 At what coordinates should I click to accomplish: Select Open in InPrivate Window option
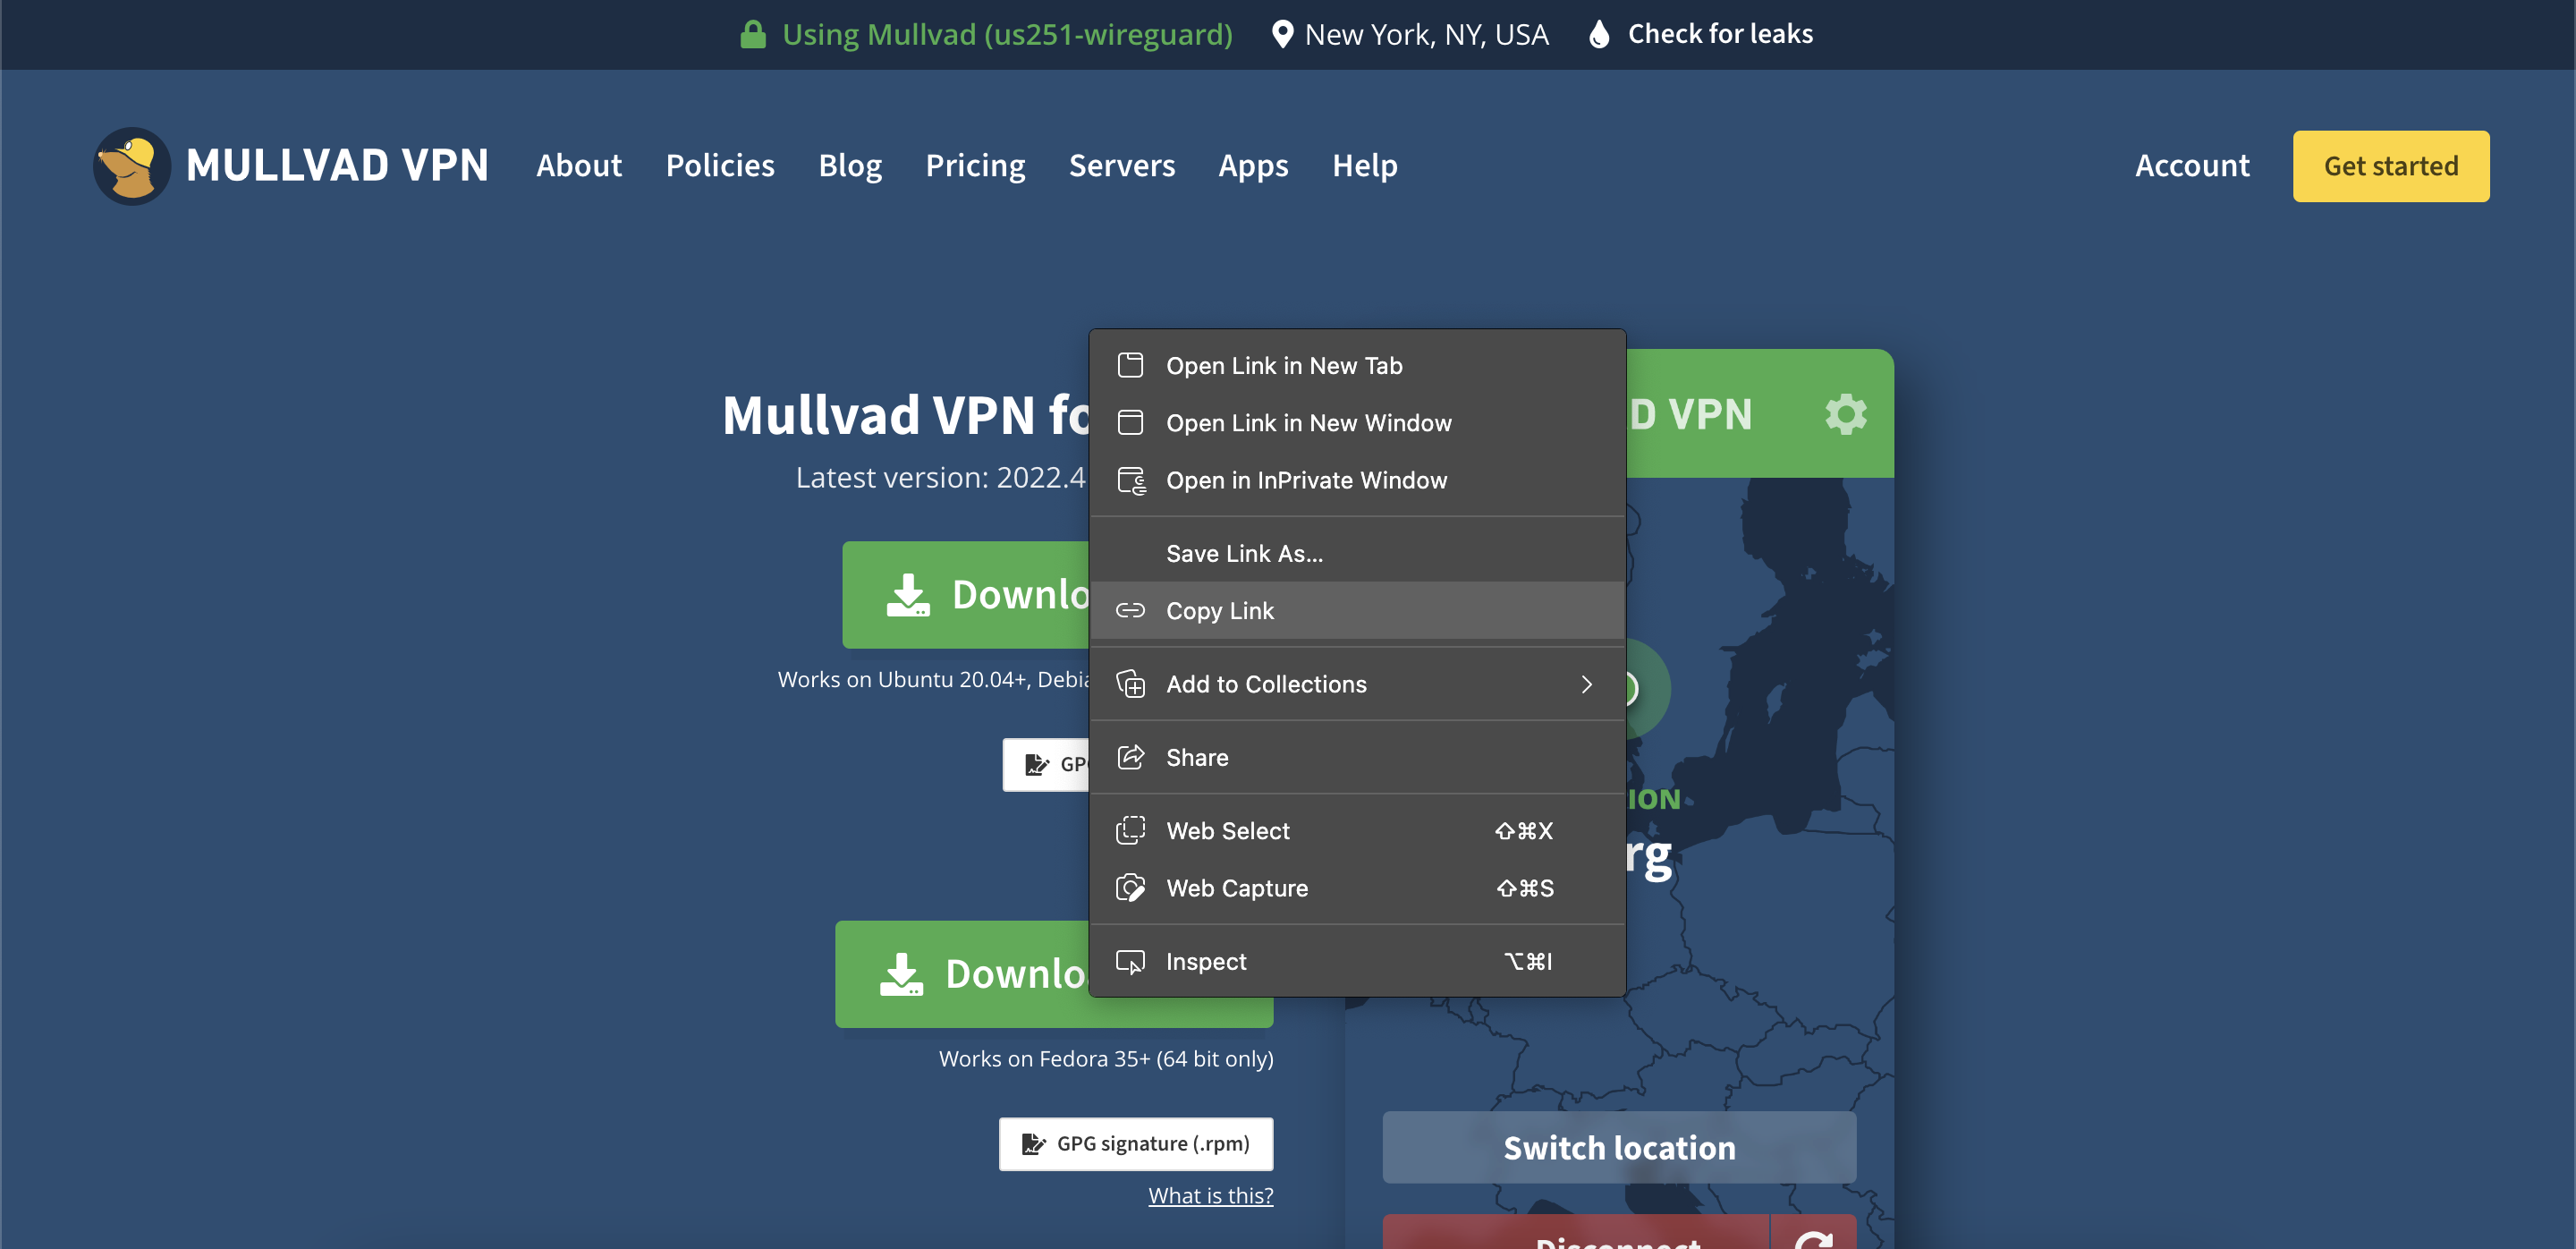tap(1306, 479)
